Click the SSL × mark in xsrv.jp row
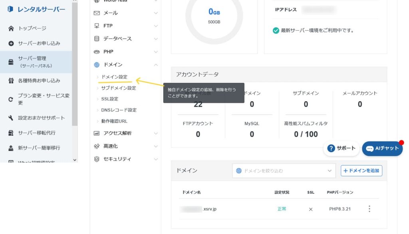 (311, 209)
